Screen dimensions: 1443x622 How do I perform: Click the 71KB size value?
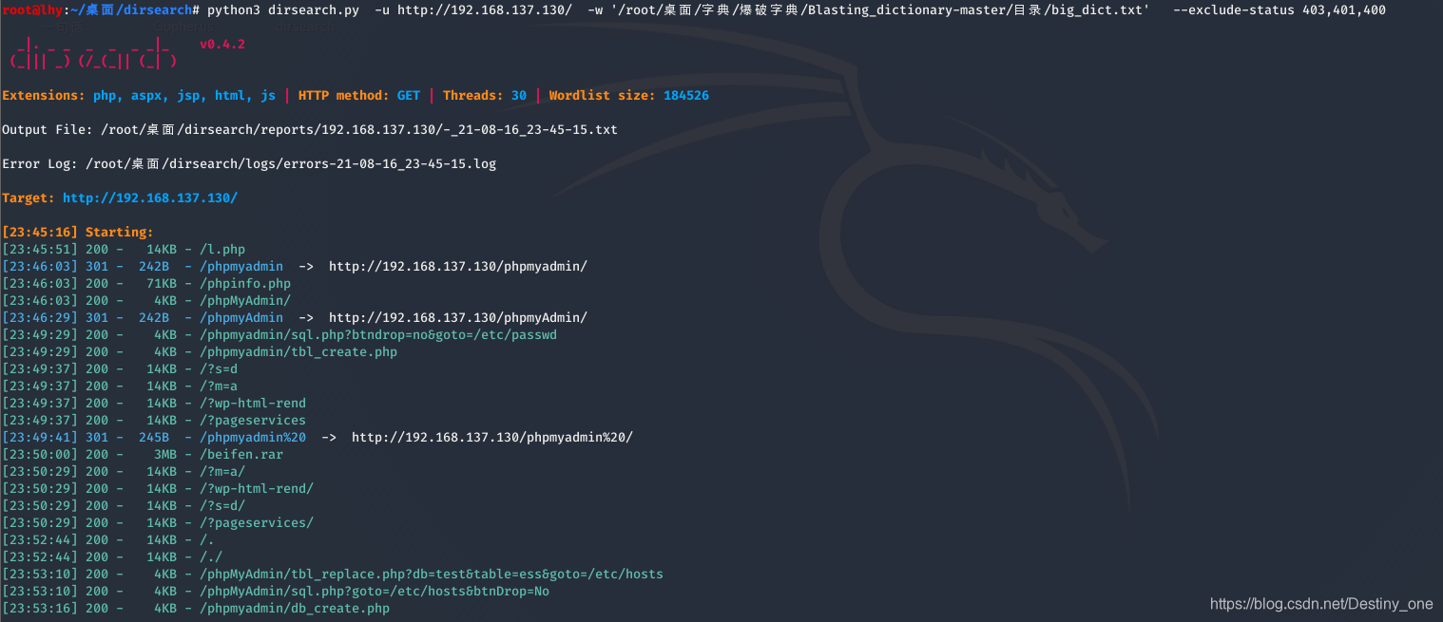coord(162,283)
